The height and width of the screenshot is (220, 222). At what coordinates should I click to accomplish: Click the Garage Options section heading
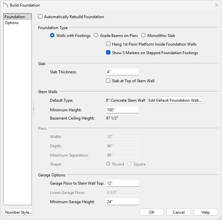coord(52,175)
